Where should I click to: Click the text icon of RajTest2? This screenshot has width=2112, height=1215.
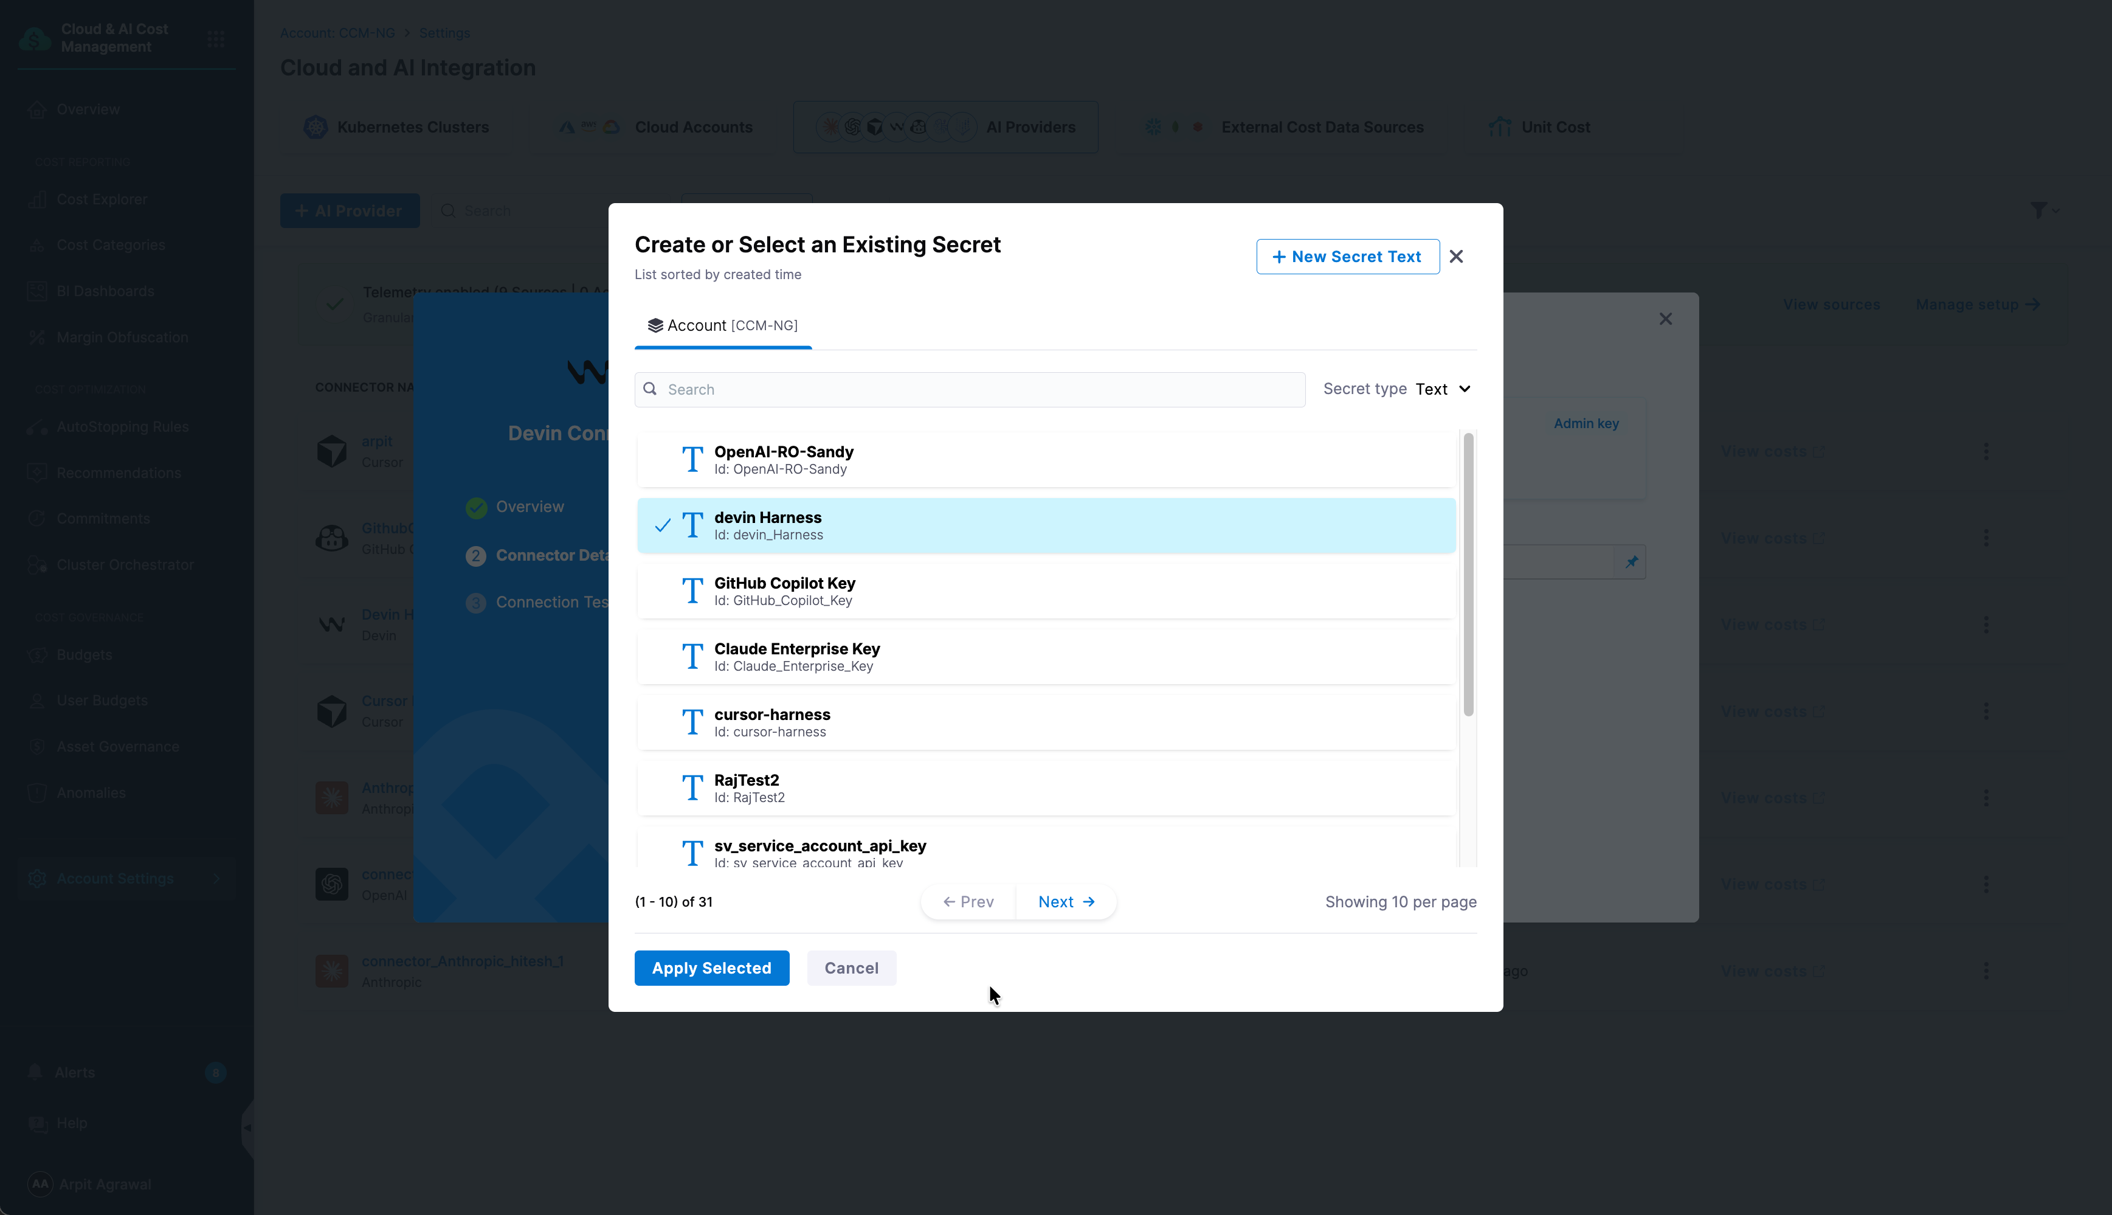coord(692,787)
